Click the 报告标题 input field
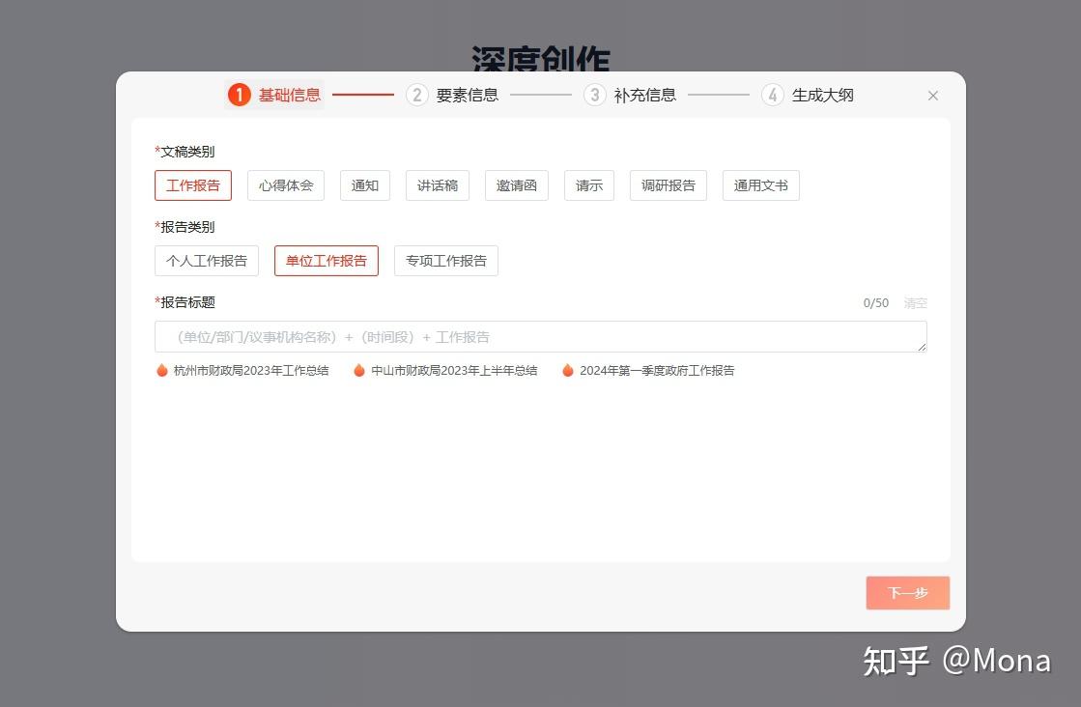This screenshot has height=707, width=1081. pyautogui.click(x=541, y=337)
